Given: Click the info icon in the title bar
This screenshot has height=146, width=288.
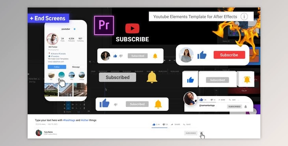Looking at the screenshot, I should [244, 17].
